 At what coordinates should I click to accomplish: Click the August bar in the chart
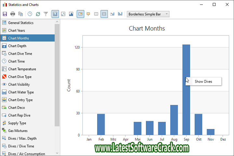[x=174, y=120]
